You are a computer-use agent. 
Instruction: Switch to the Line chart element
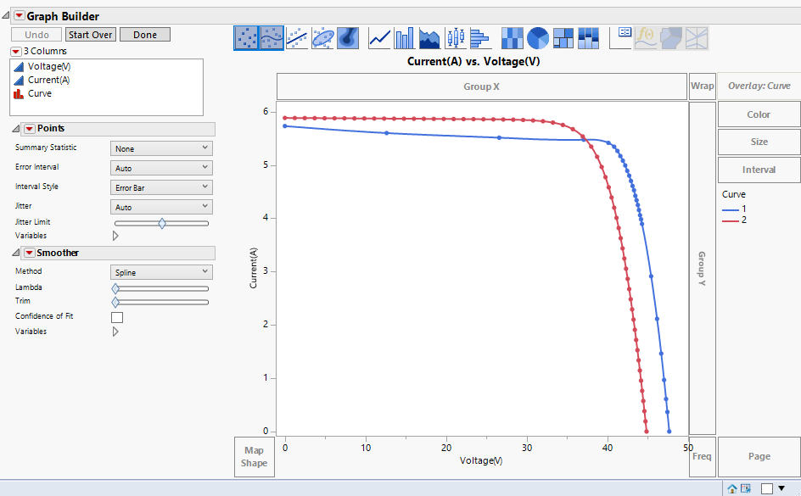tap(378, 38)
